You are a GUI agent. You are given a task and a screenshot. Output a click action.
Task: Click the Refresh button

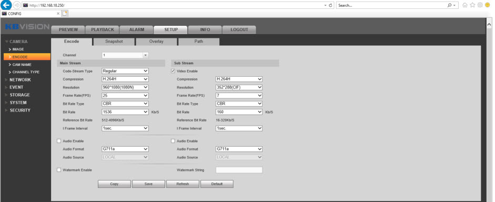(x=183, y=184)
